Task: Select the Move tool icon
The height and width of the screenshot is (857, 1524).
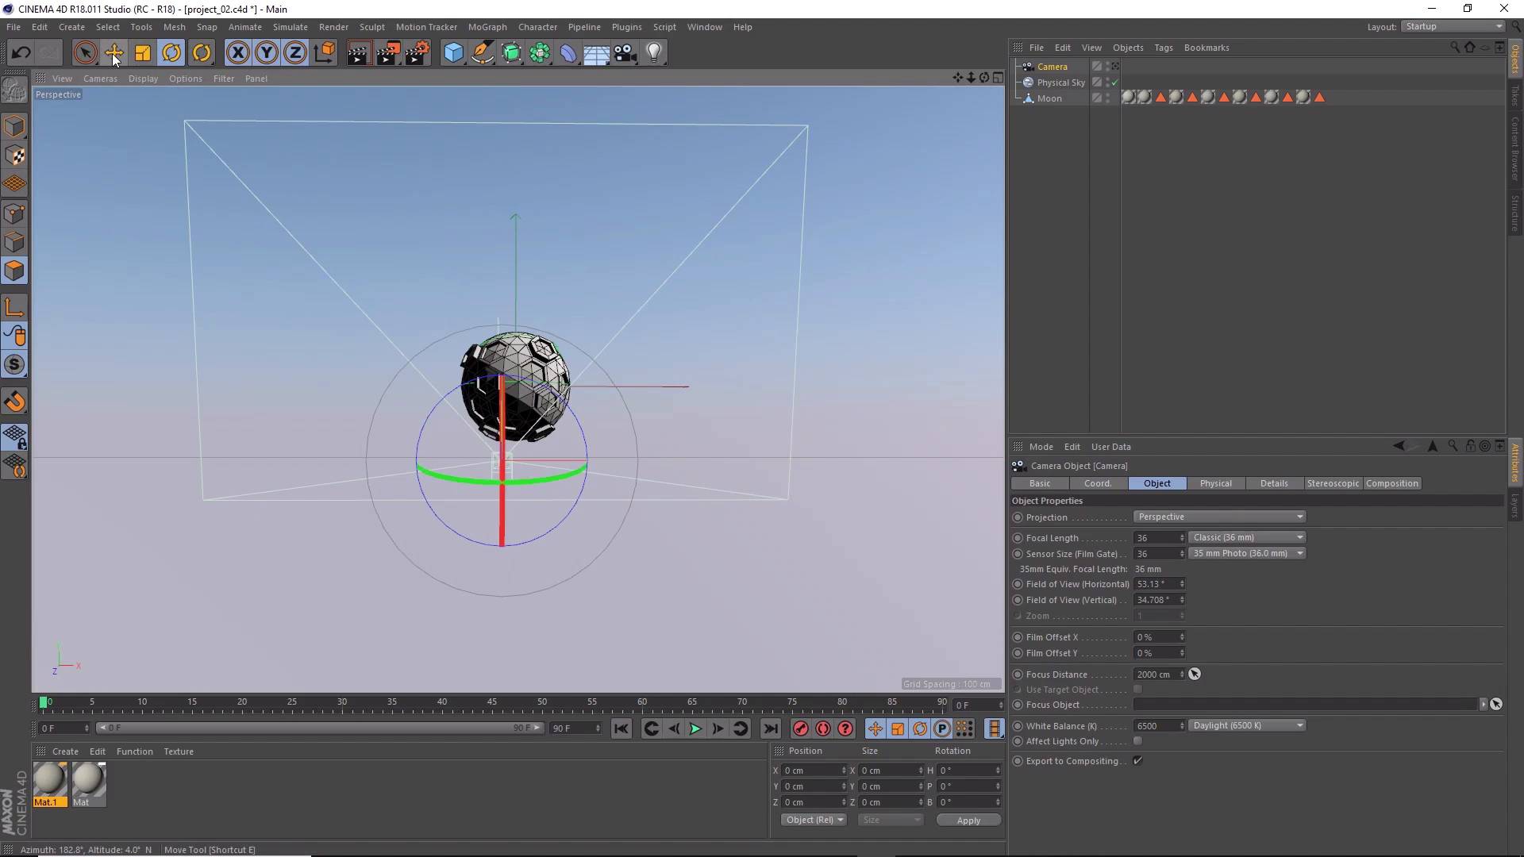Action: pyautogui.click(x=114, y=53)
